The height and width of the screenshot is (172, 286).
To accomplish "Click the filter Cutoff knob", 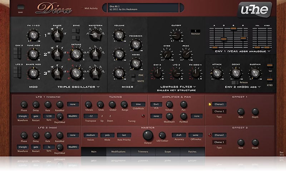I will pos(176,35).
